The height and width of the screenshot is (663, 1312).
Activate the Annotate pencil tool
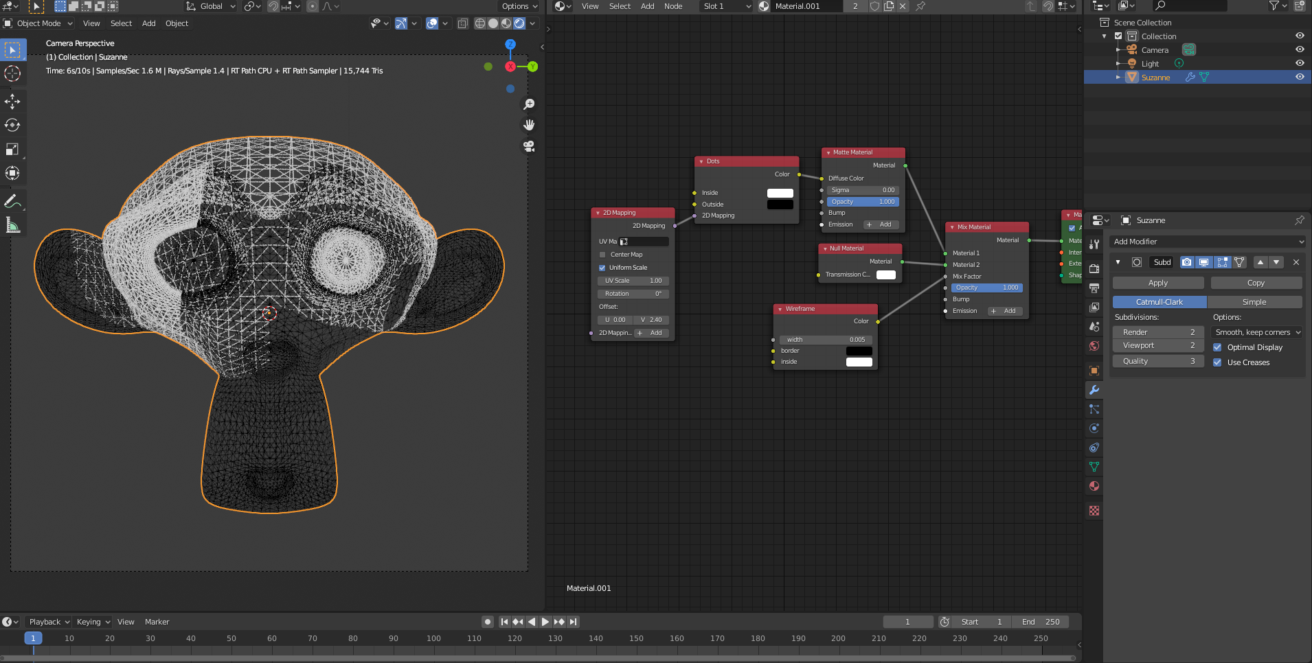12,201
